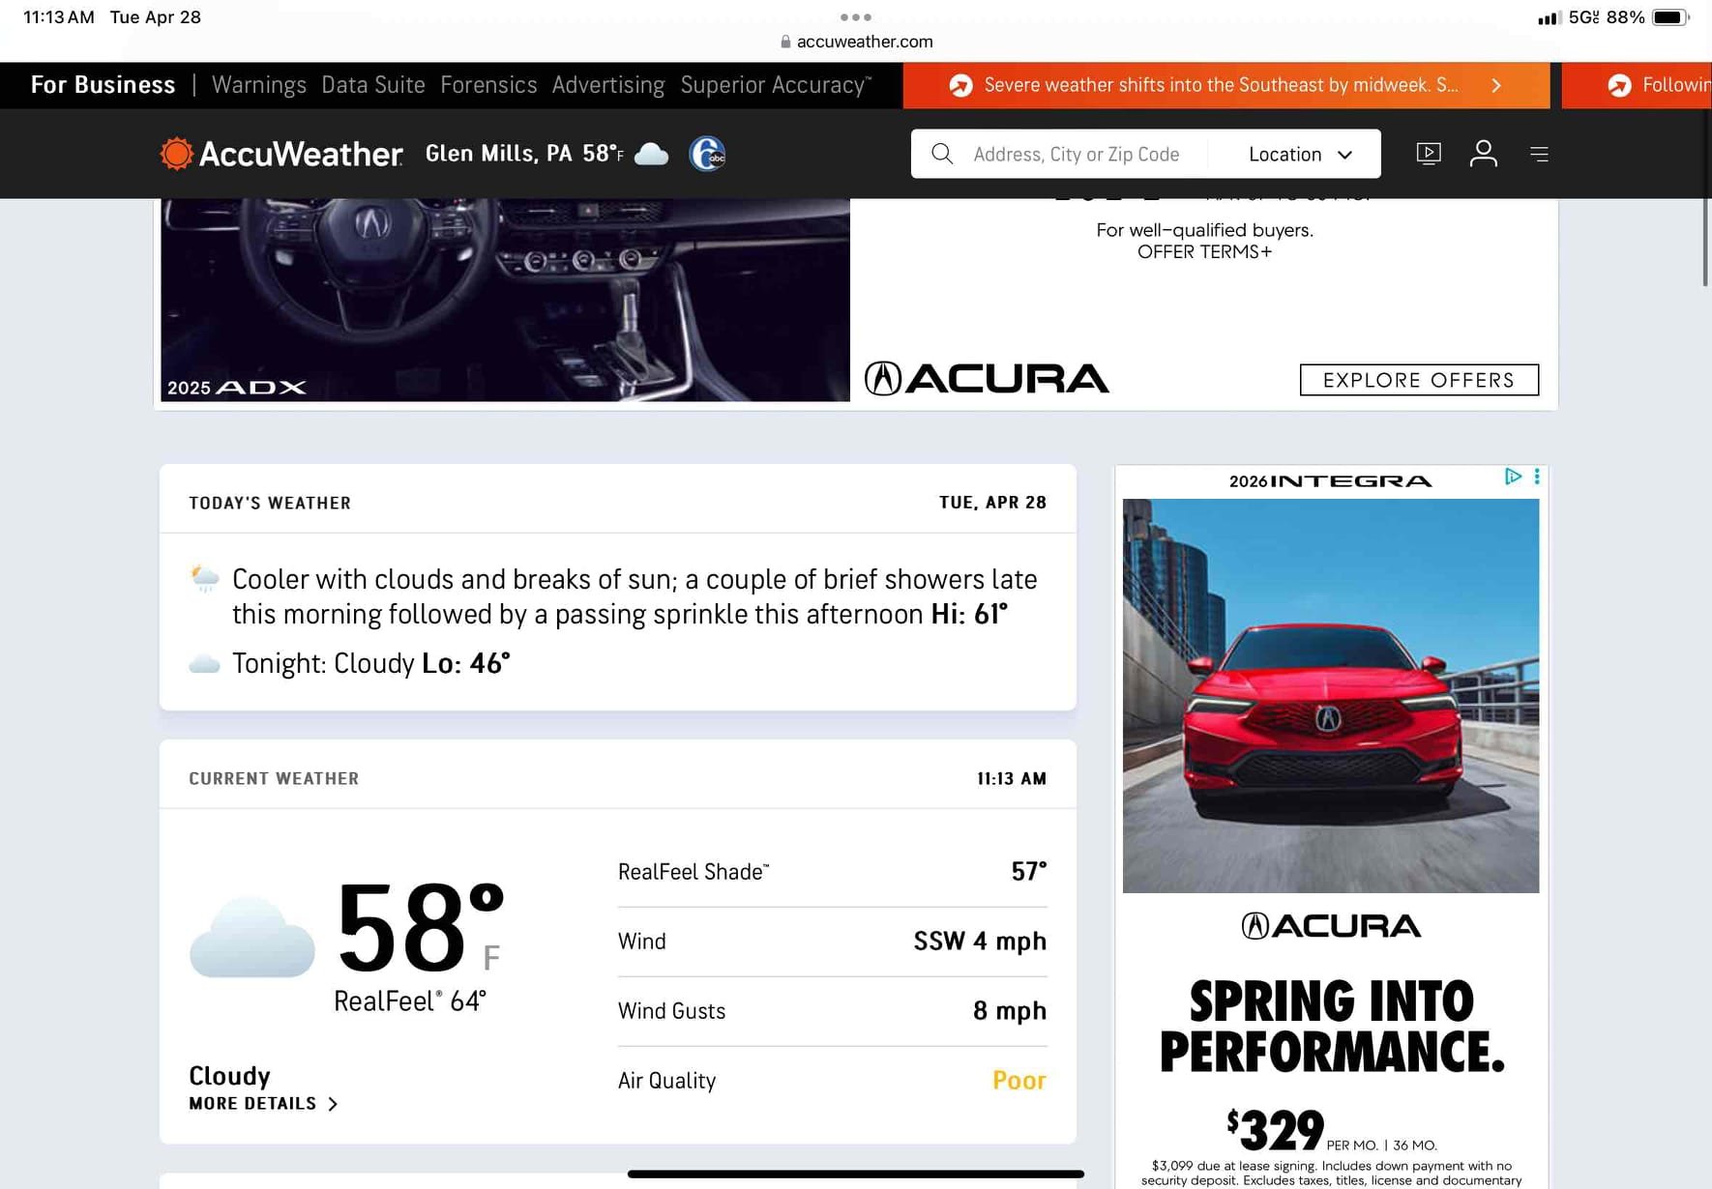Click the Offer Terms+ link in Acura ad
The width and height of the screenshot is (1712, 1189).
pyautogui.click(x=1204, y=252)
